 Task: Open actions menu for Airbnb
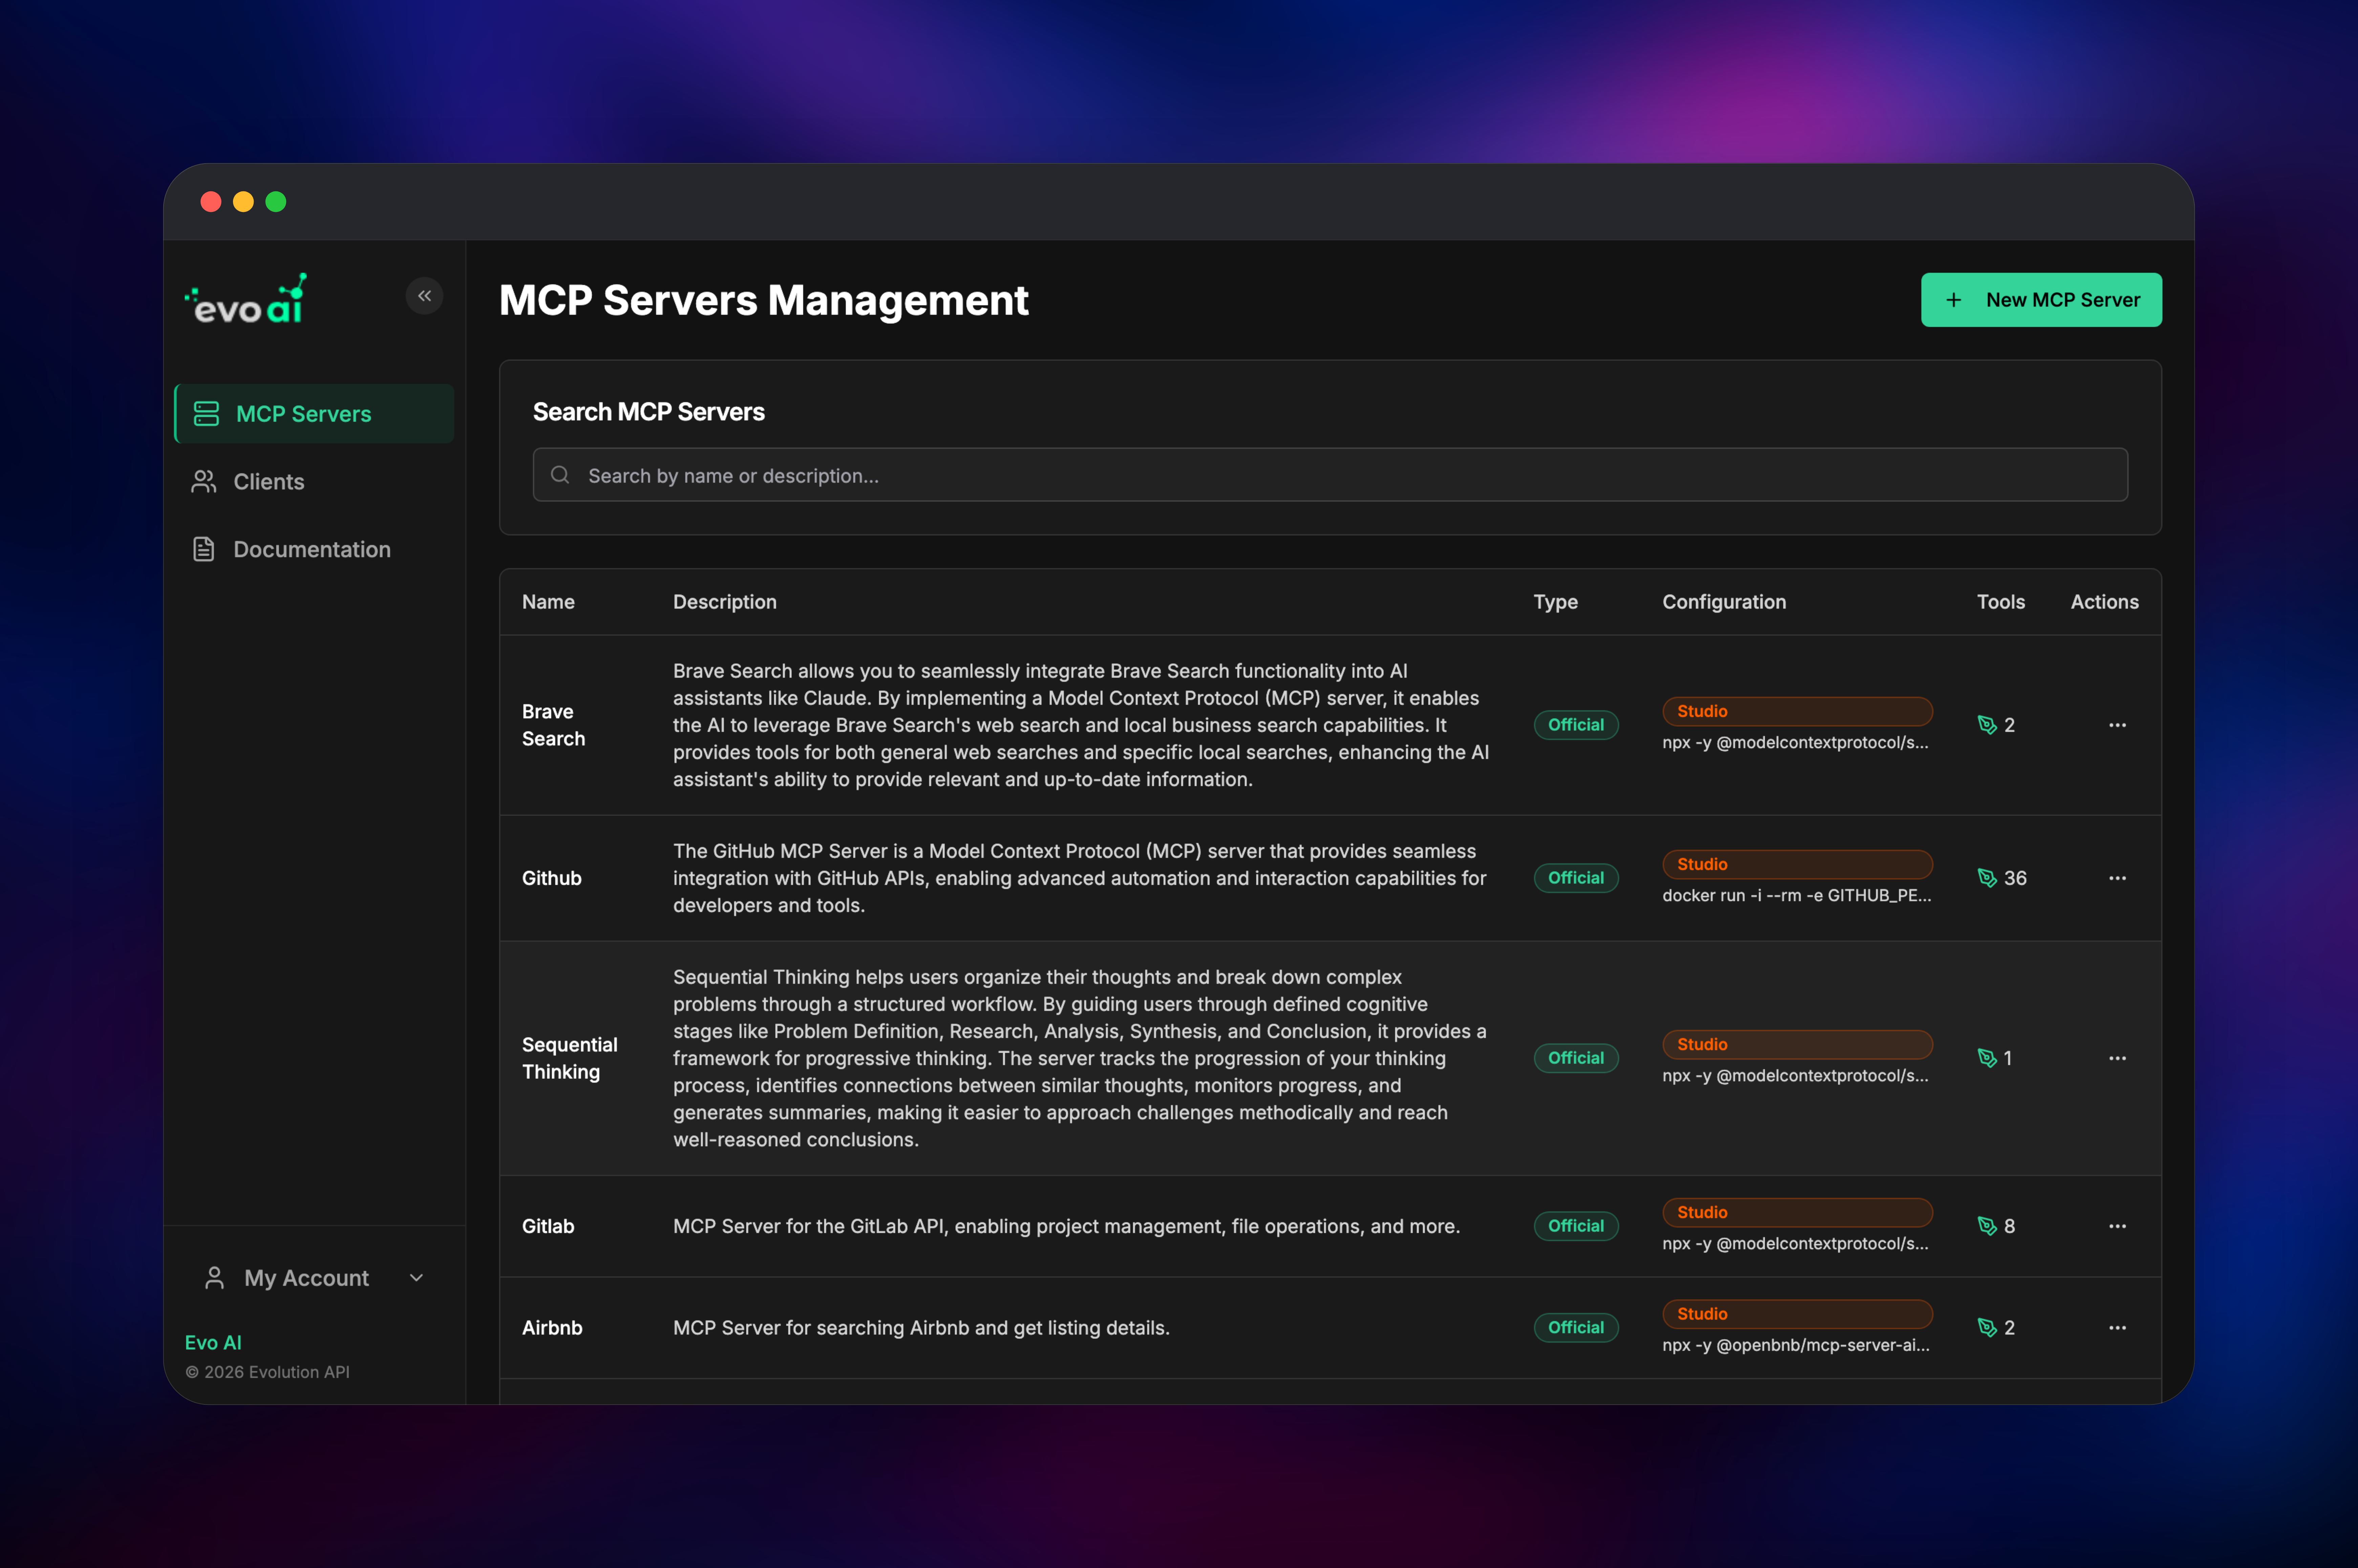pos(2117,1328)
